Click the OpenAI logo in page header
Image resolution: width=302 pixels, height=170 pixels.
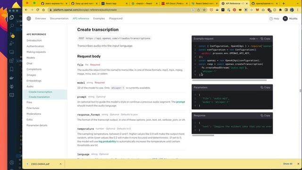(x=29, y=18)
